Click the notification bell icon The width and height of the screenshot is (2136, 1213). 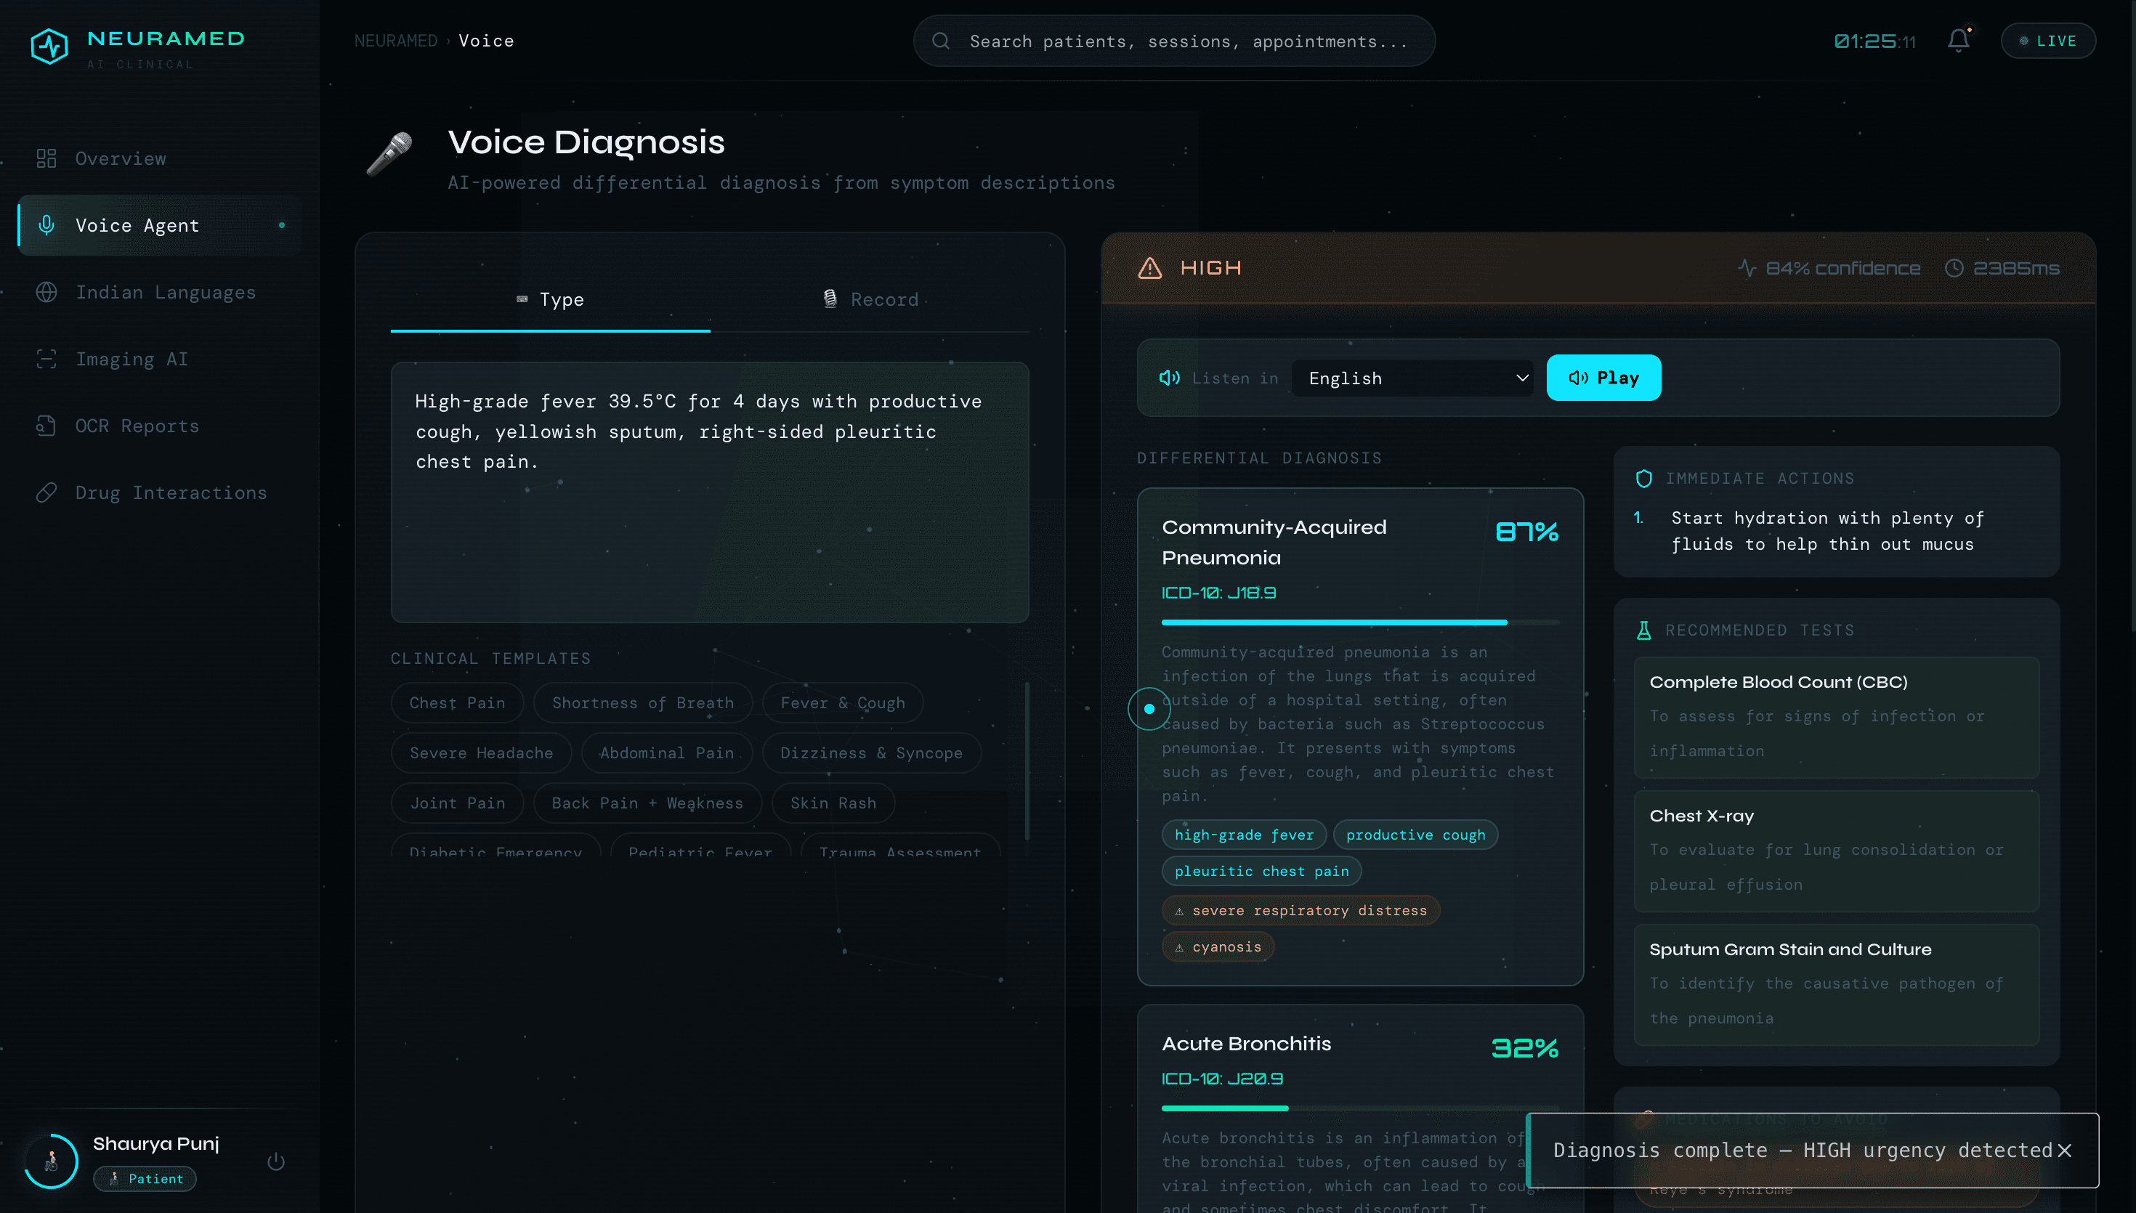pos(1958,40)
